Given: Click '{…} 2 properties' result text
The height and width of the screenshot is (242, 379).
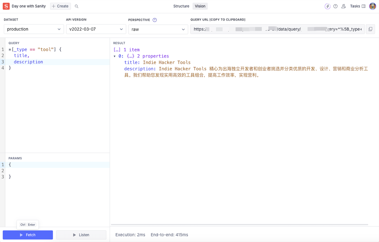Looking at the screenshot, I should point(148,56).
